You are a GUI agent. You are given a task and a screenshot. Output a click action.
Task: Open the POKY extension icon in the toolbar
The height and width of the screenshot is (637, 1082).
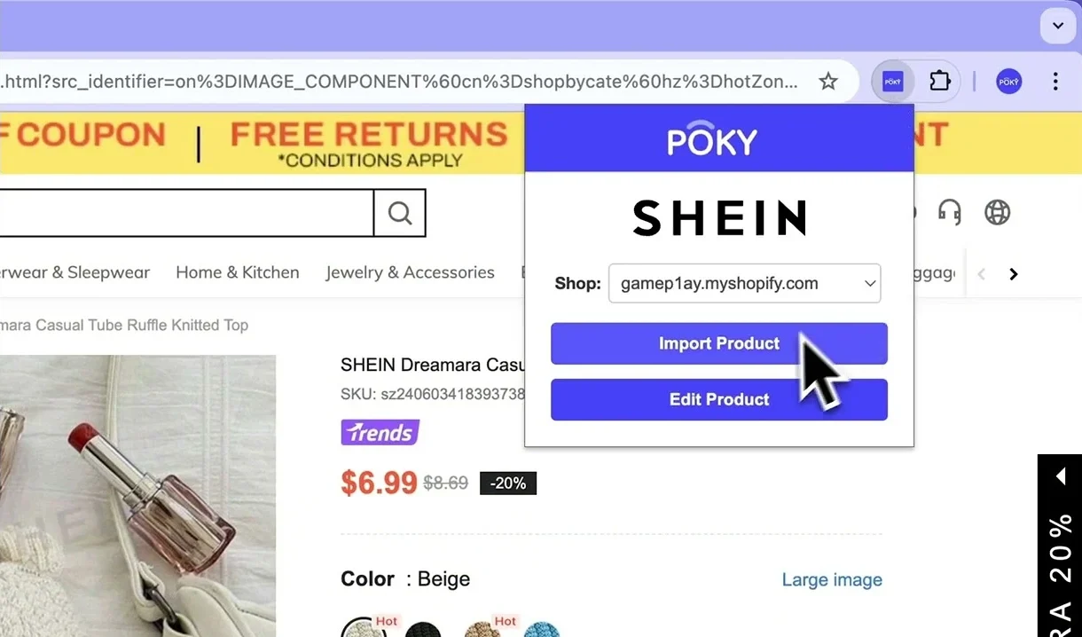pos(892,81)
